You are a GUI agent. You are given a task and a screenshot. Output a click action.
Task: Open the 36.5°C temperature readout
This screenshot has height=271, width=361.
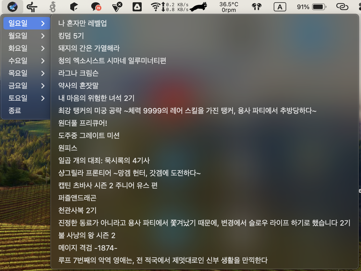tap(229, 7)
